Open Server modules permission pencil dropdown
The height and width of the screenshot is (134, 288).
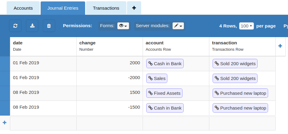click(178, 26)
